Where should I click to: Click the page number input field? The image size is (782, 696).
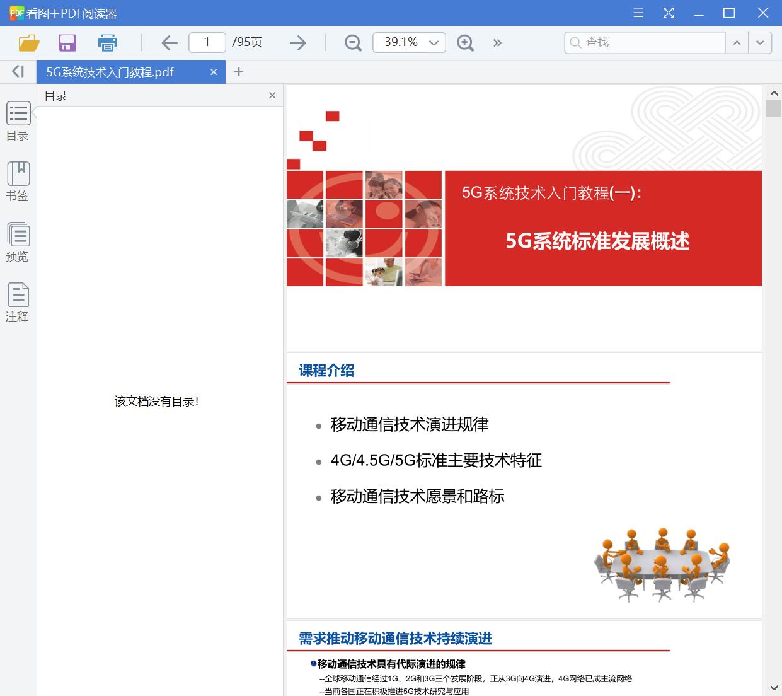click(207, 42)
